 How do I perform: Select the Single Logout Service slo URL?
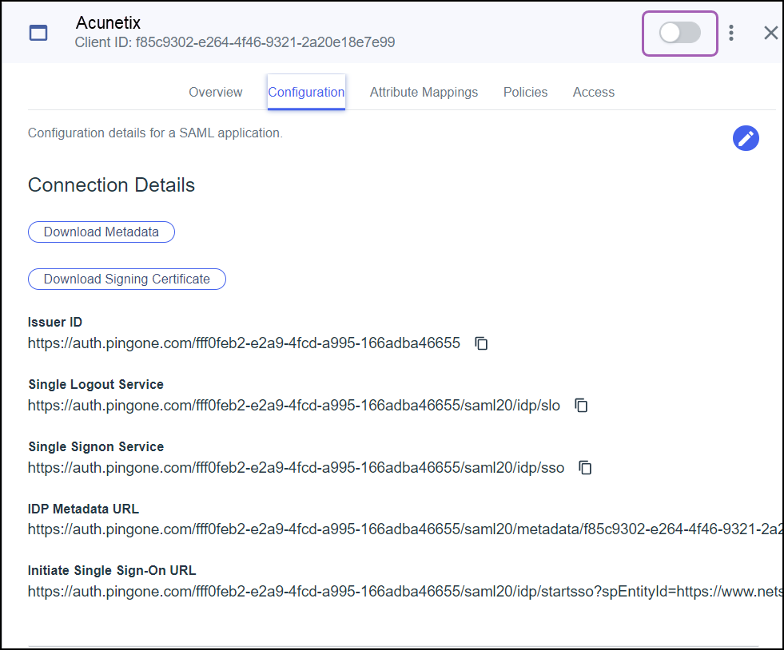(x=294, y=405)
